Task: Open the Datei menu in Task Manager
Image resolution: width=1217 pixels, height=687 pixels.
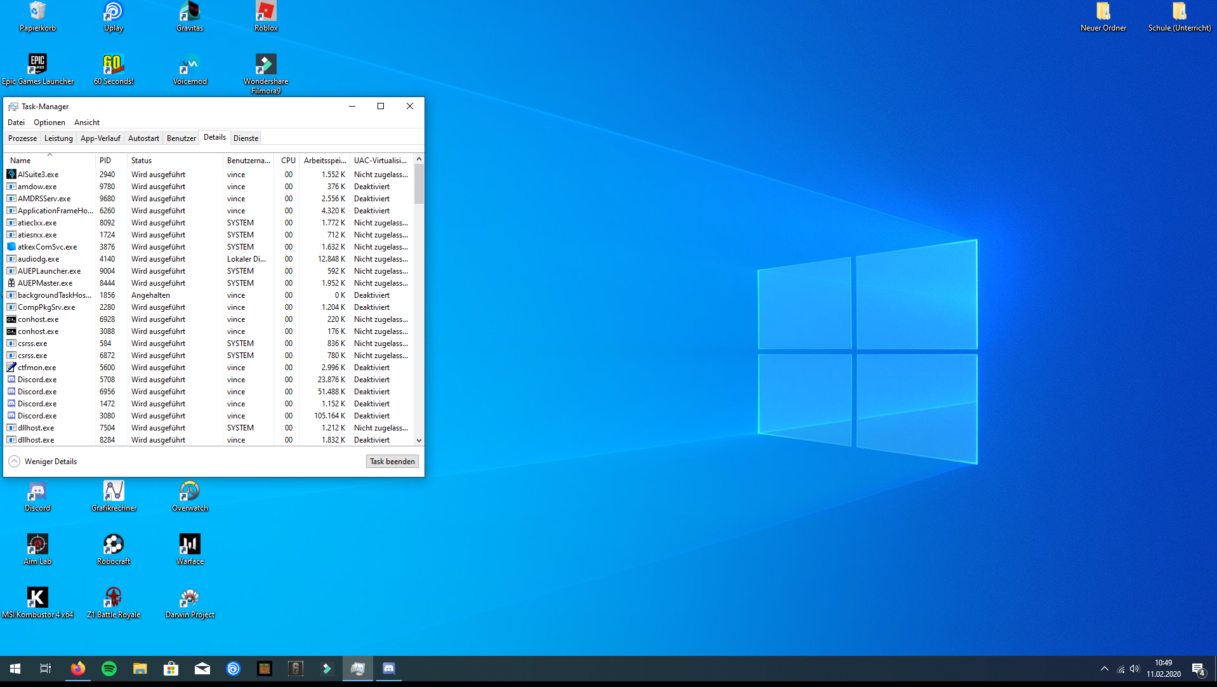Action: pyautogui.click(x=16, y=123)
